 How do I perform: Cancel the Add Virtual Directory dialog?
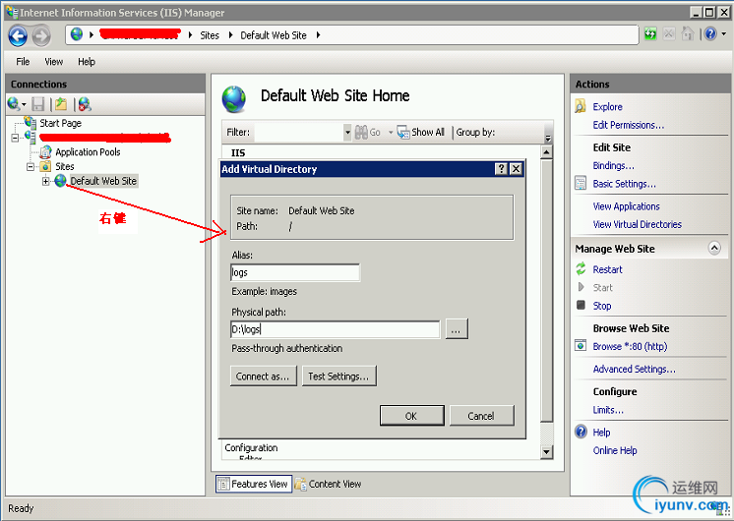click(x=481, y=415)
